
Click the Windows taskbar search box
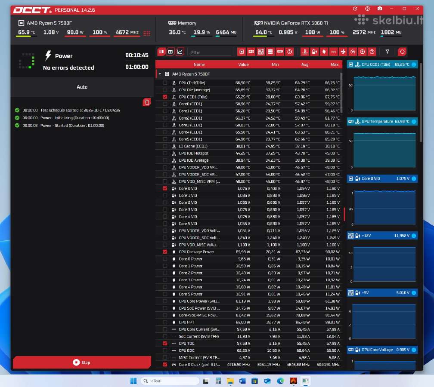(x=170, y=381)
